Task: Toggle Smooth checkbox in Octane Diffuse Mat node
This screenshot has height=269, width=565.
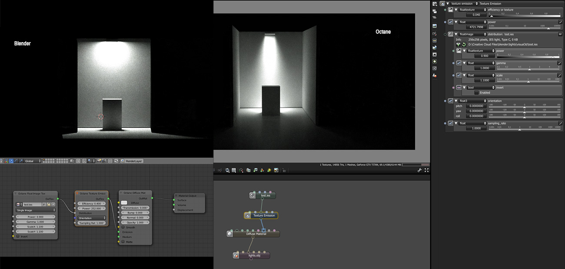Action: (x=123, y=227)
